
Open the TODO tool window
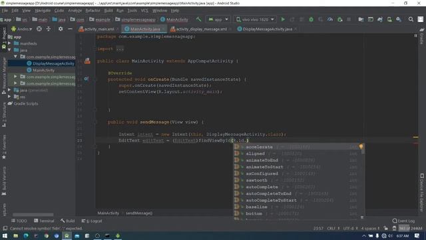[19, 221]
